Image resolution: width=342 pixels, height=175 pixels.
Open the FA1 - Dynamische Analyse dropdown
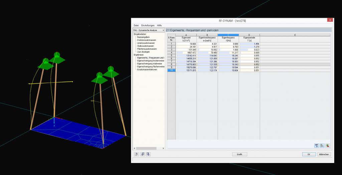pos(149,30)
